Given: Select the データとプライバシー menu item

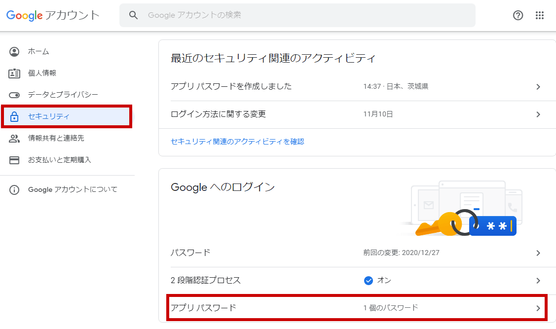Looking at the screenshot, I should [x=63, y=95].
